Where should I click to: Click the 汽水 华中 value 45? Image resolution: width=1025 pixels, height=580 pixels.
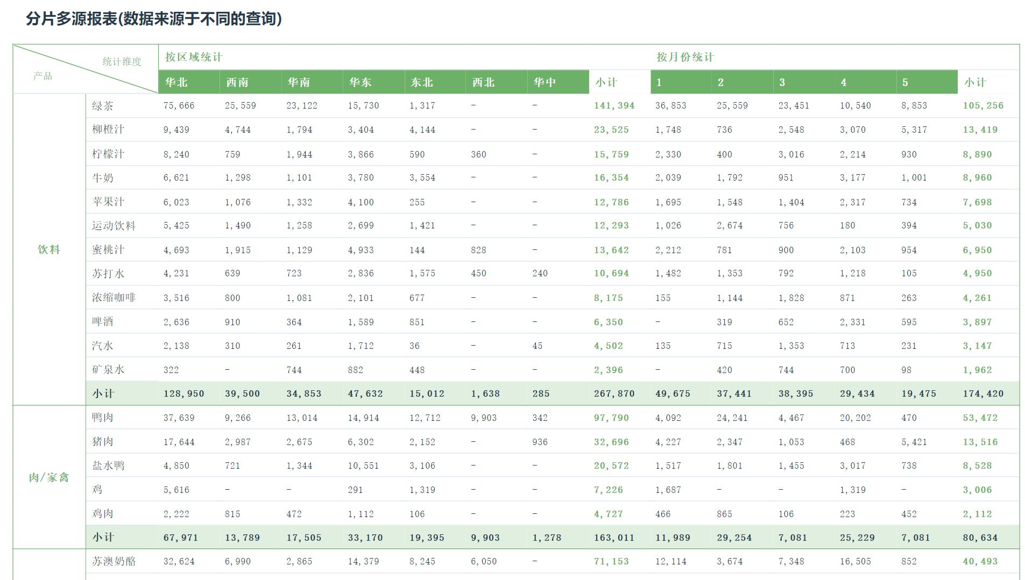(538, 346)
